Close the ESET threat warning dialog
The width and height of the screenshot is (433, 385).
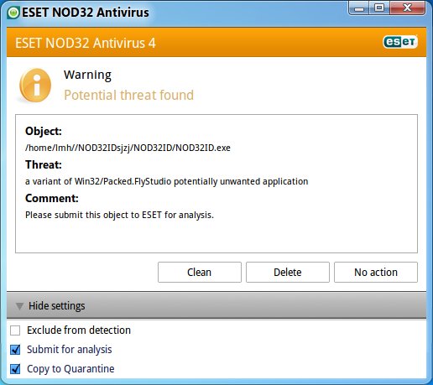(x=407, y=8)
